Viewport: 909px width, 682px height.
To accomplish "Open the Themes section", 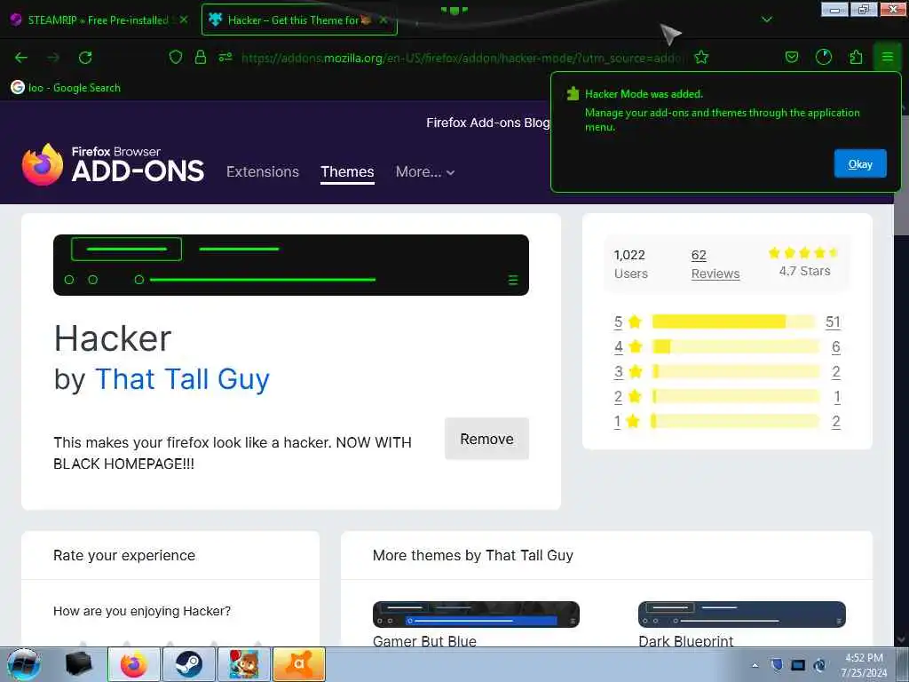I will coord(347,171).
